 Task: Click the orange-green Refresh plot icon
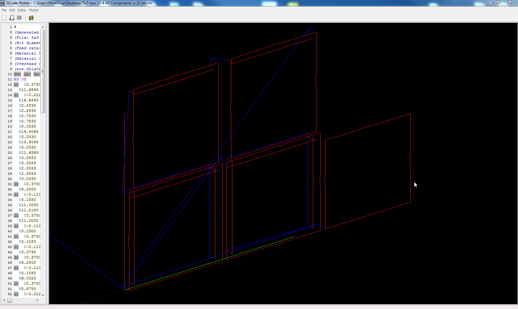point(31,18)
